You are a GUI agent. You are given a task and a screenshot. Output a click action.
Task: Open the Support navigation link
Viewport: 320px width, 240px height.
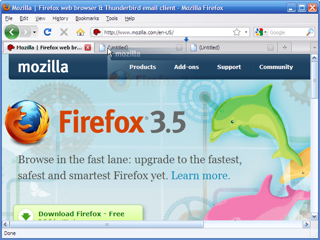[229, 67]
